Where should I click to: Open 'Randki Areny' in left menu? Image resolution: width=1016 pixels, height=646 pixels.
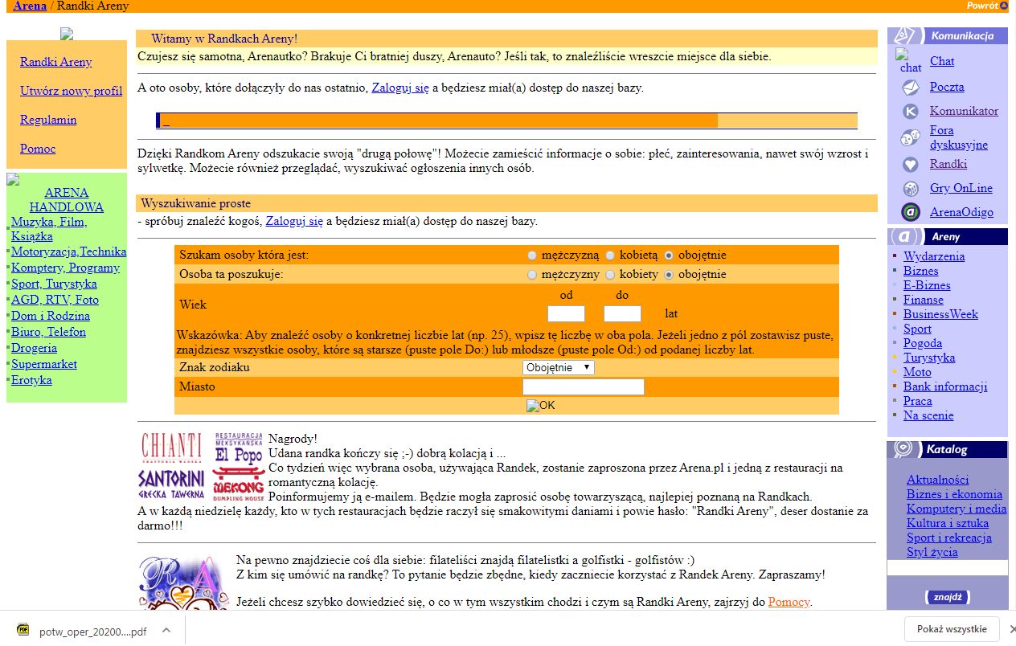pyautogui.click(x=56, y=62)
